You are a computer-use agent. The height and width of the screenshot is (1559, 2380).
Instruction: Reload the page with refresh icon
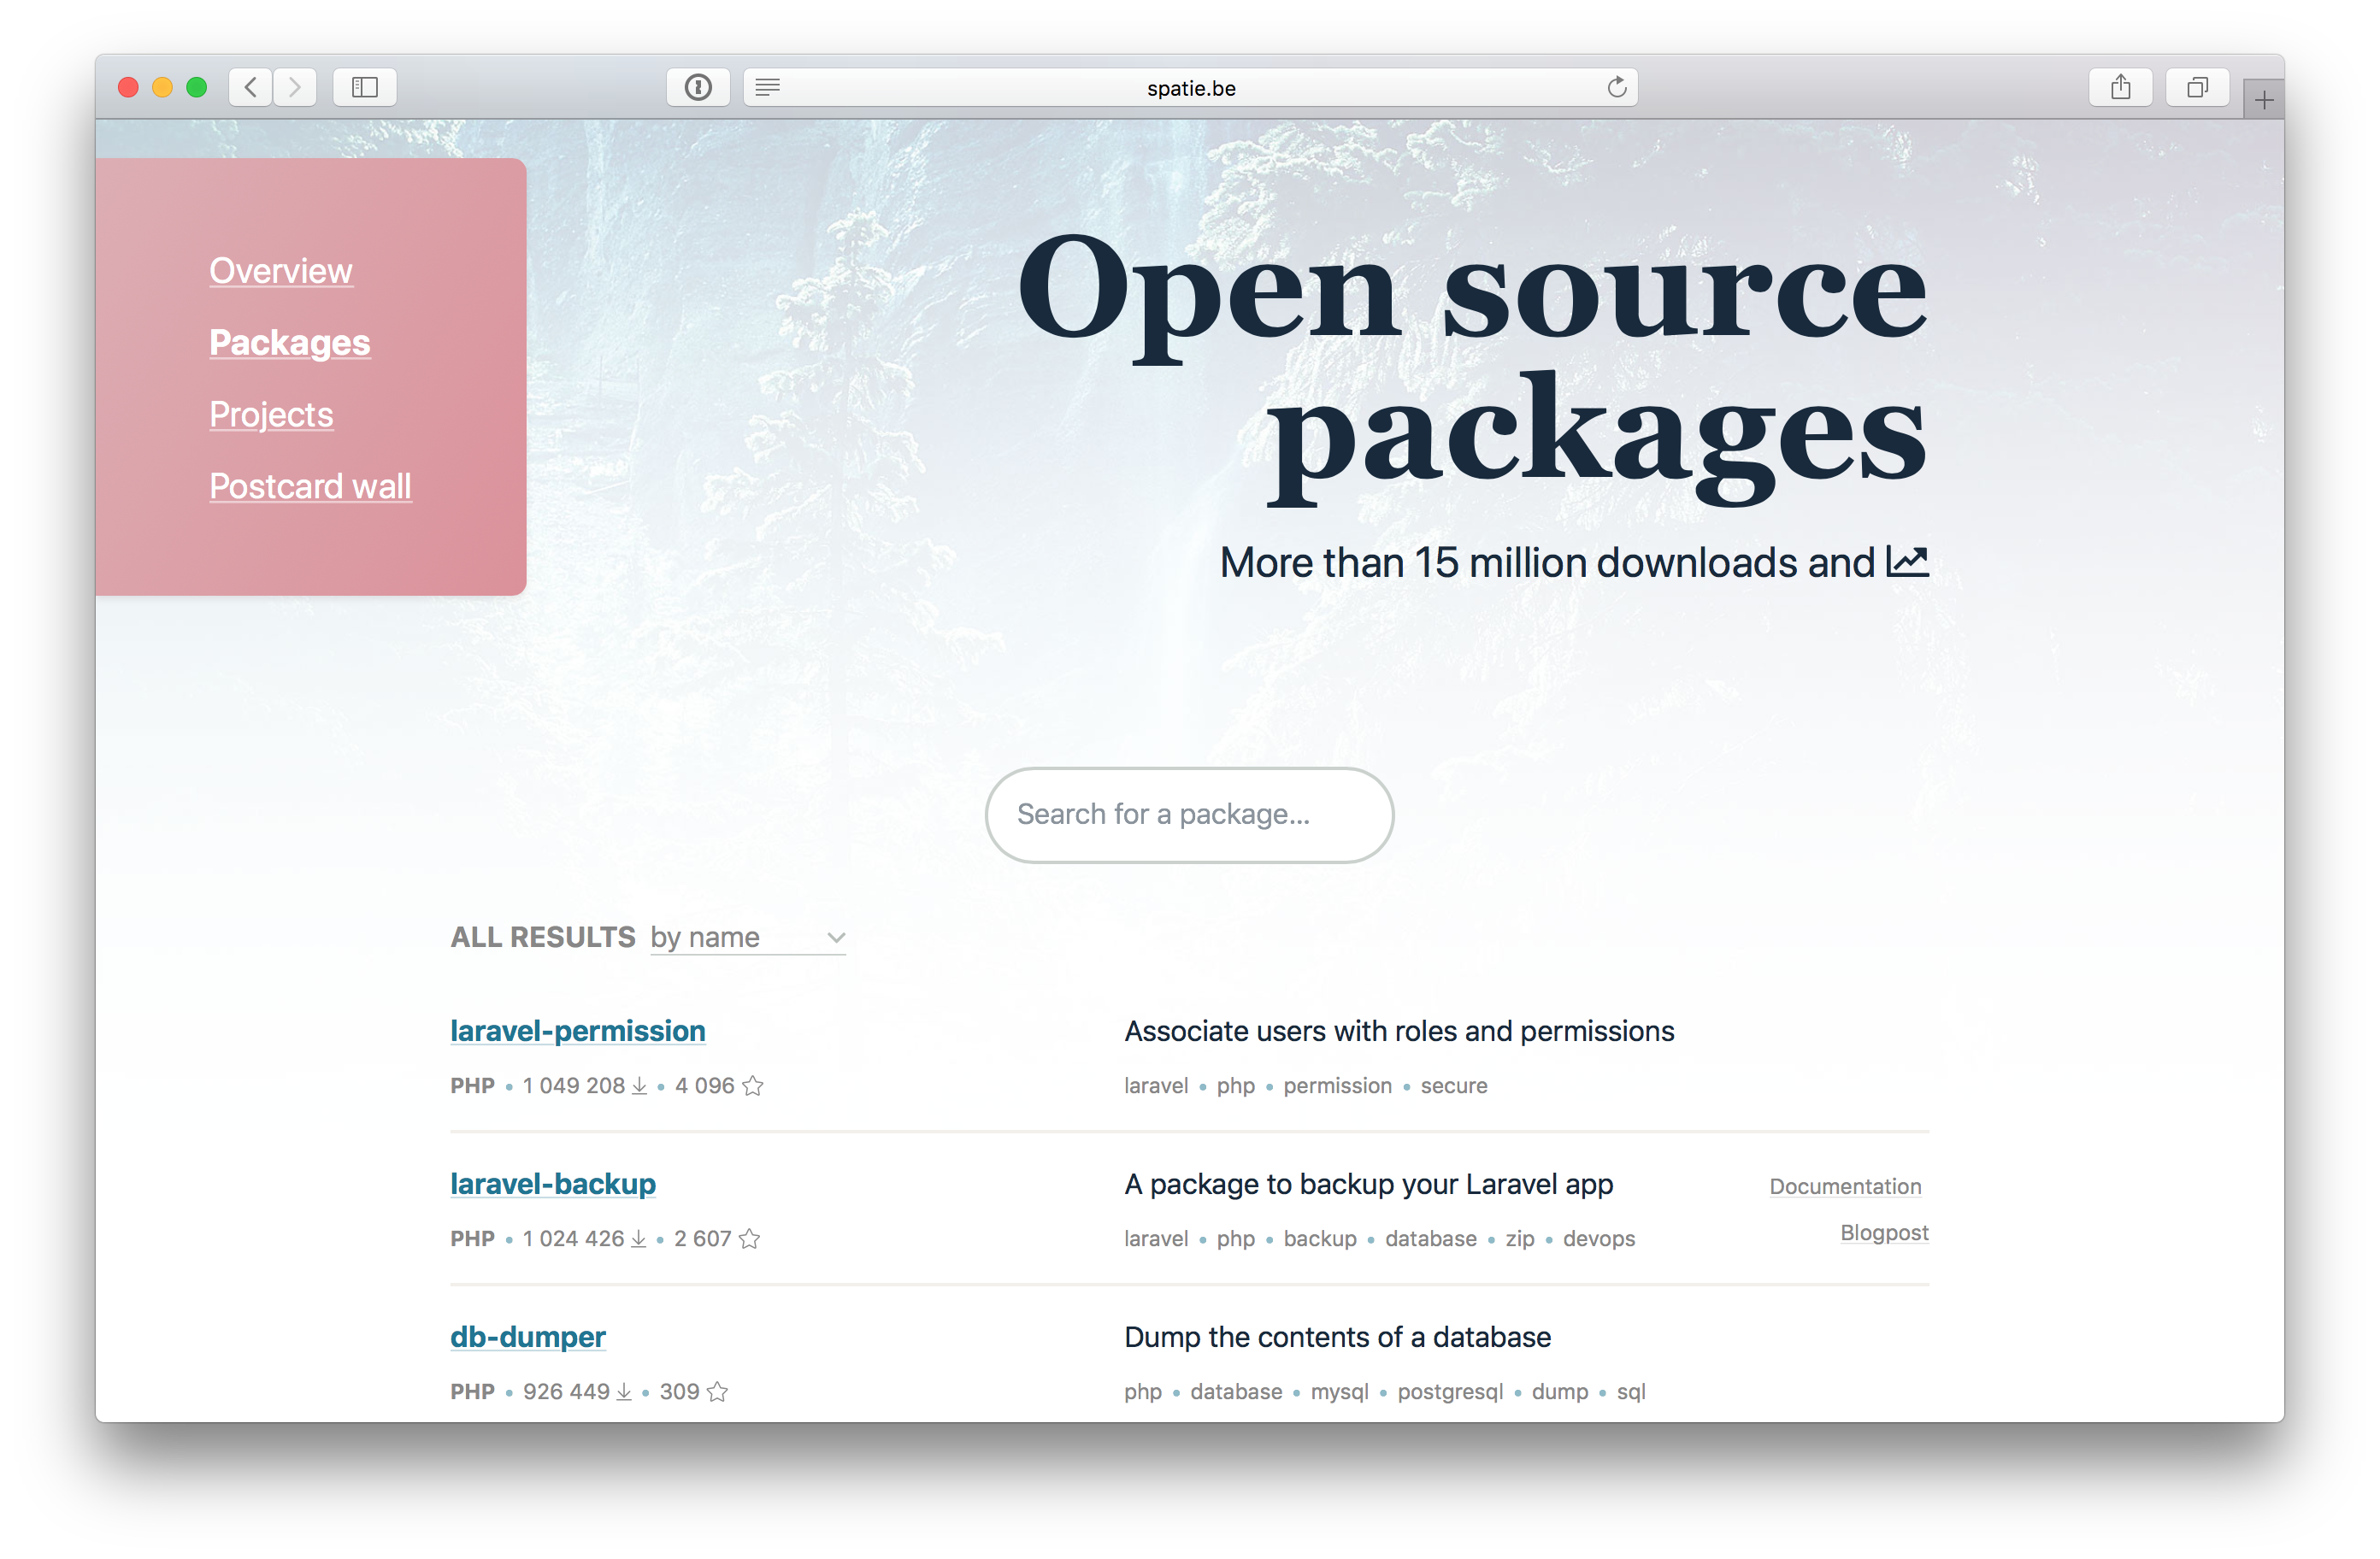[1616, 87]
